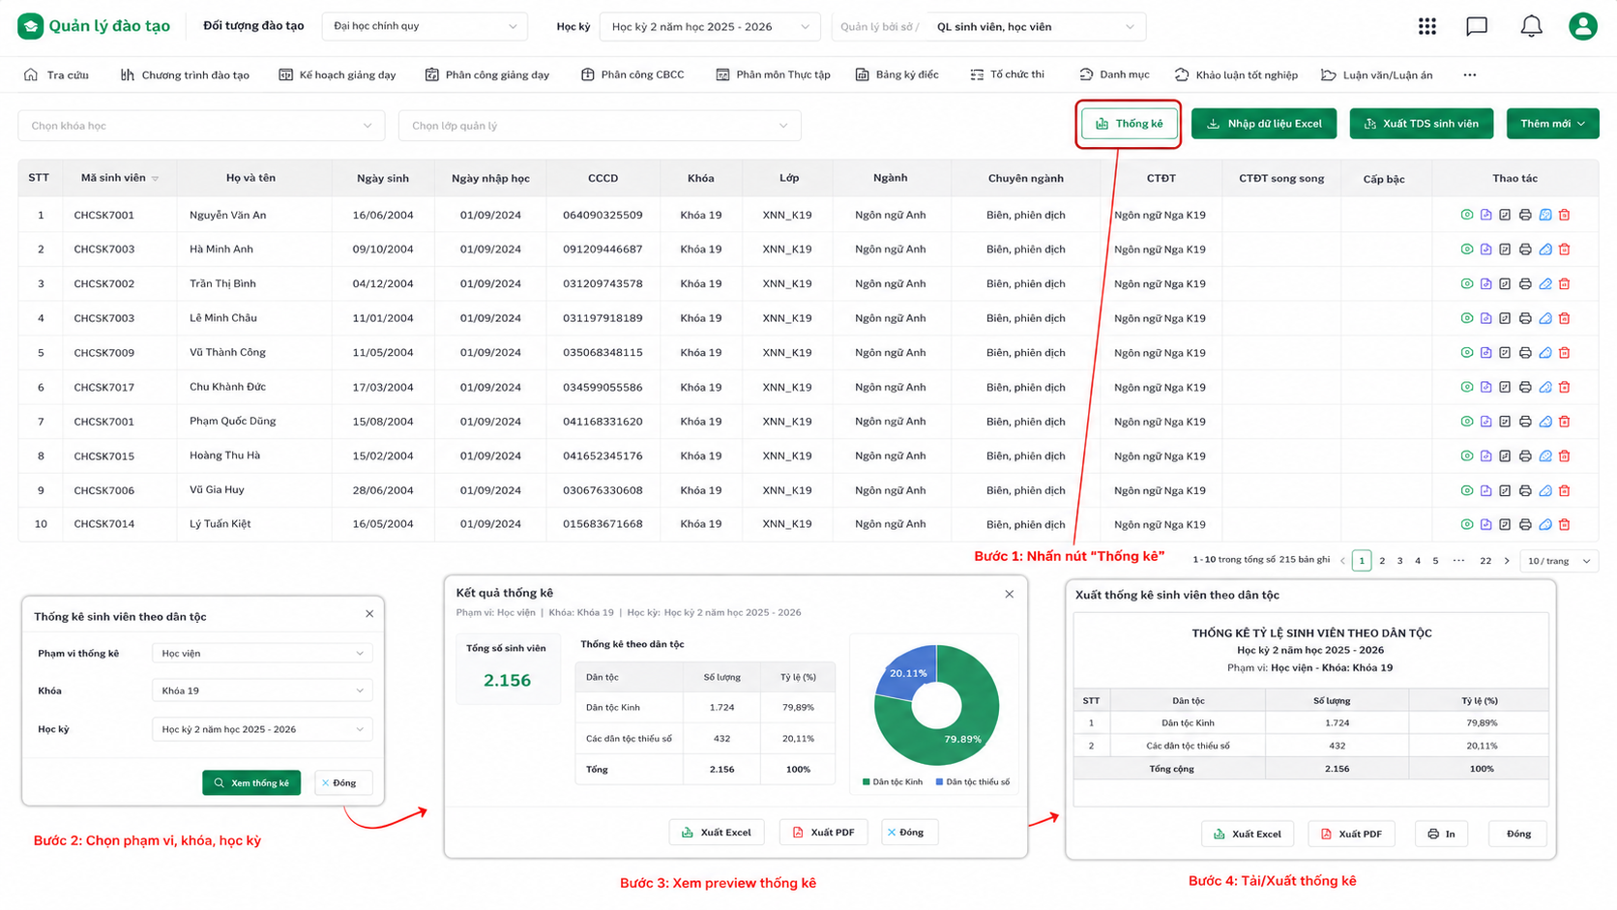Click Nhập dữ liệu Excel button
This screenshot has height=910, width=1617.
coord(1263,124)
